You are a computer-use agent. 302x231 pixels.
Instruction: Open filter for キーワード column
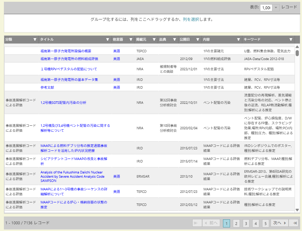[x=291, y=39]
